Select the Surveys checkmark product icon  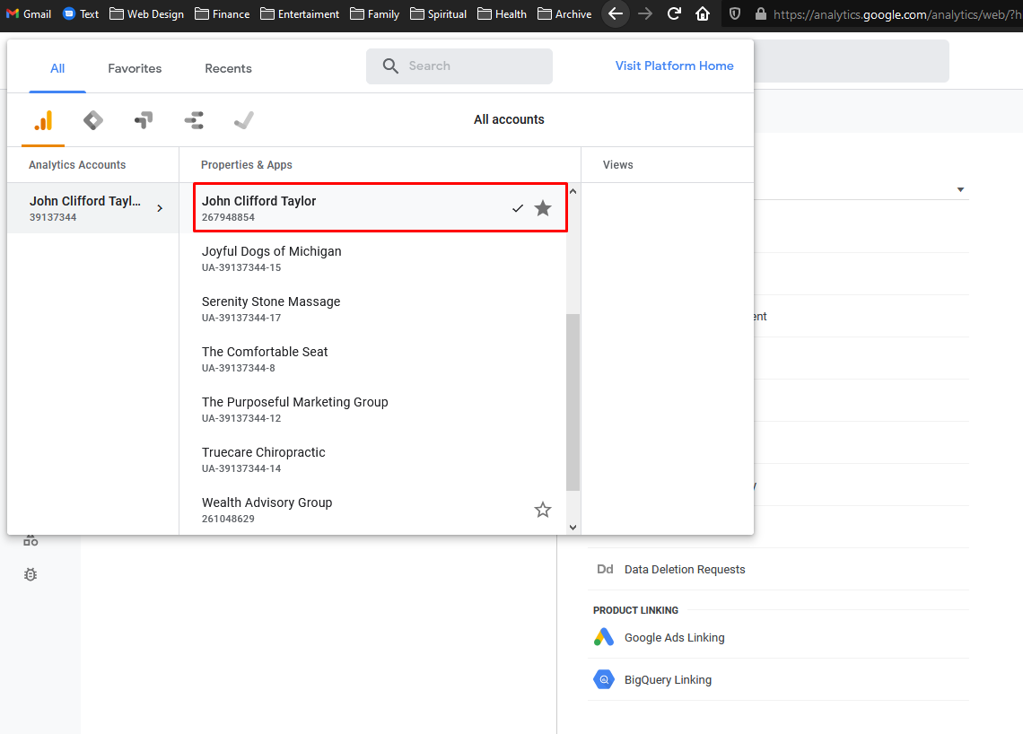point(244,121)
